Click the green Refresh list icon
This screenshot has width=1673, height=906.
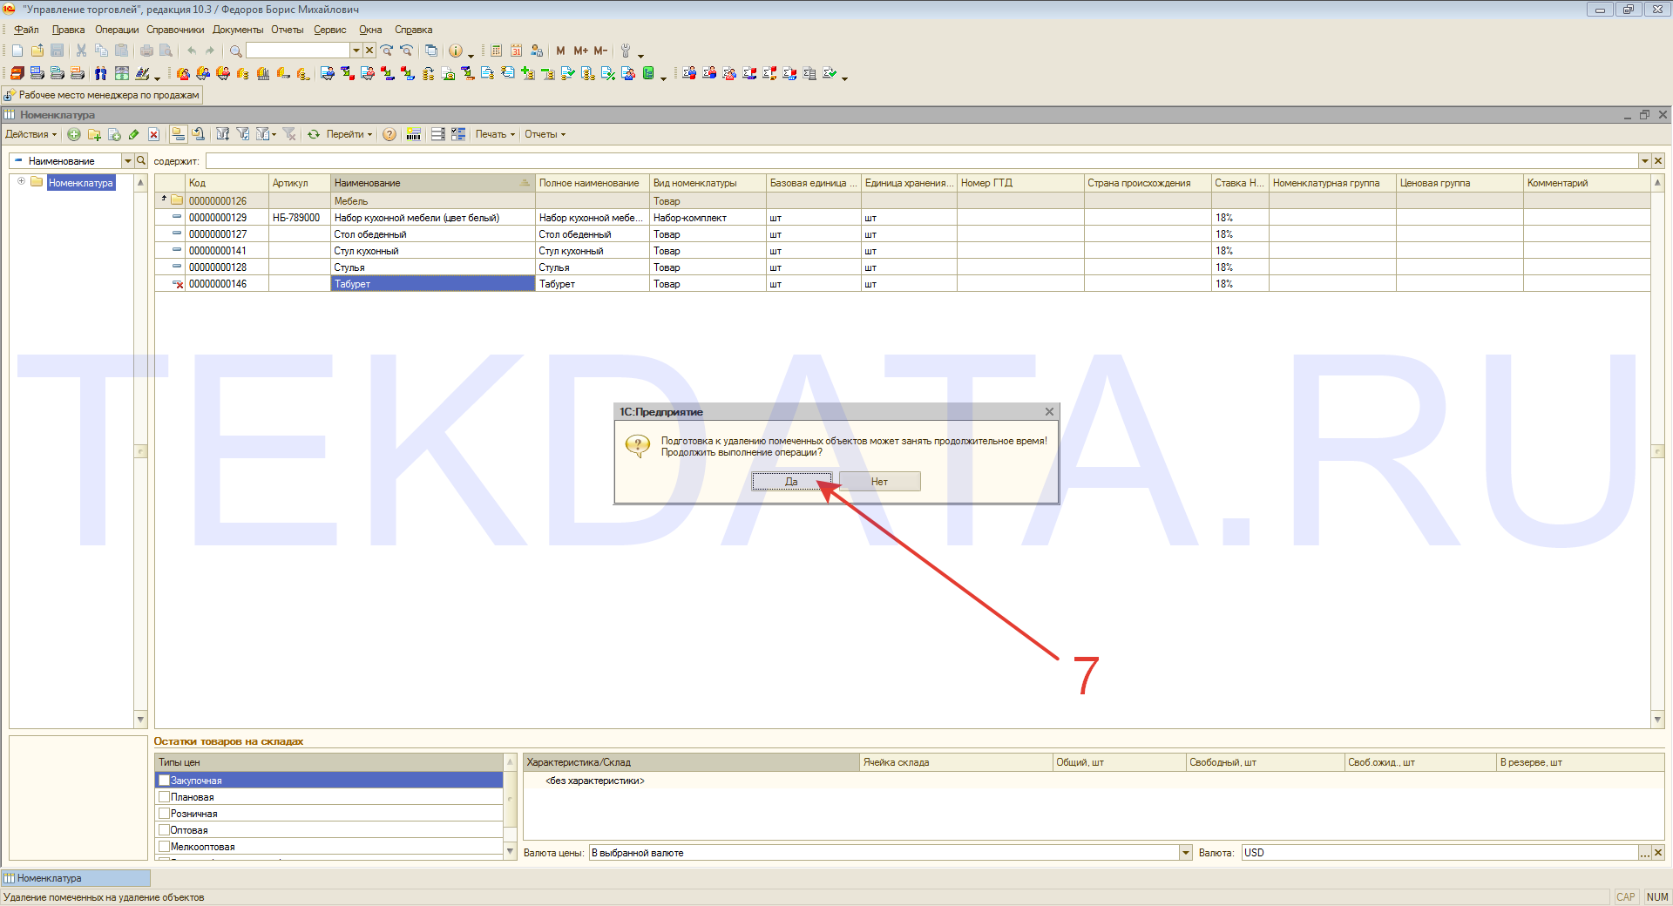(314, 134)
